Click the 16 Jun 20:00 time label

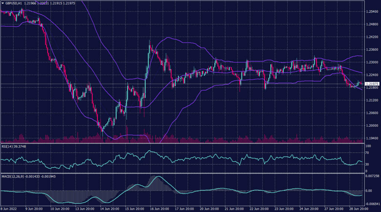(161, 209)
